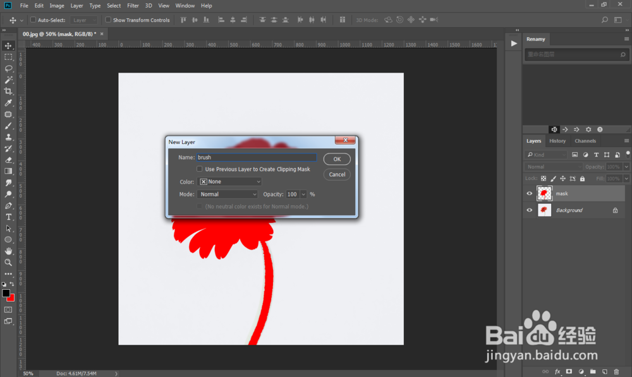Click the search icon in options bar
The height and width of the screenshot is (377, 632).
tap(605, 20)
